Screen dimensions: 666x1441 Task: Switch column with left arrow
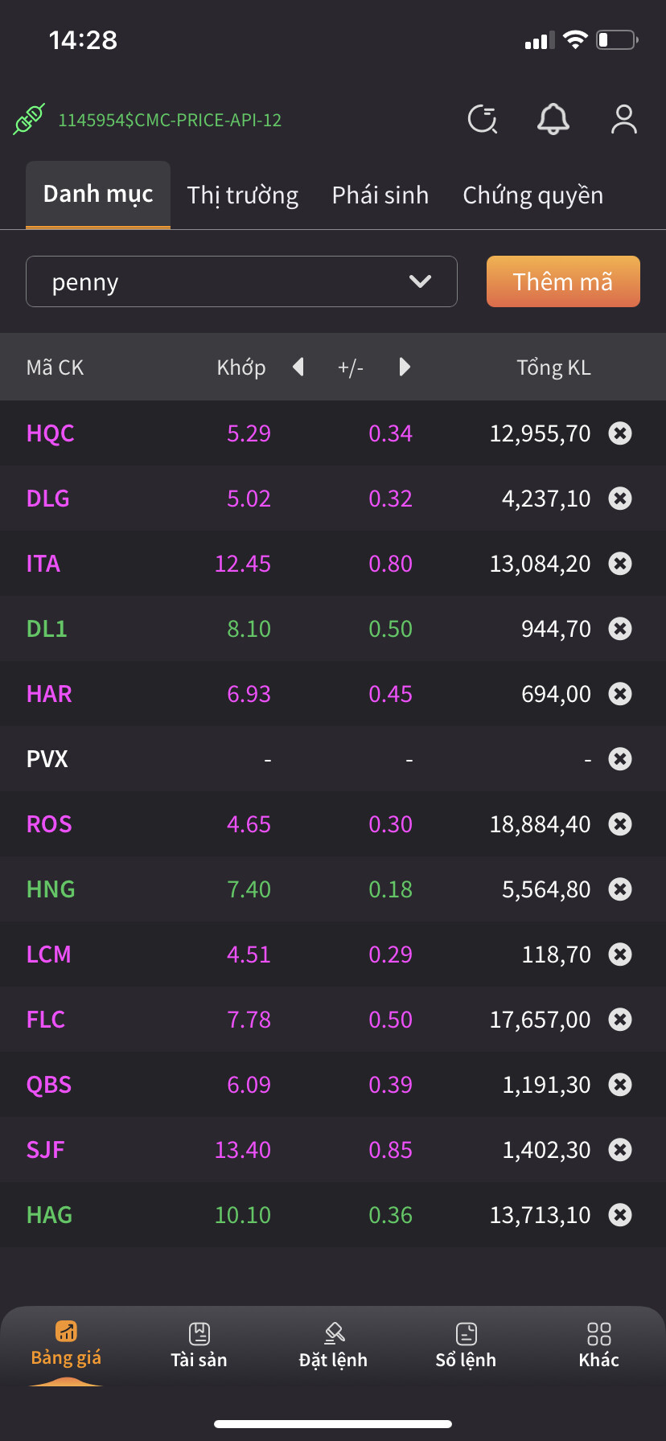(x=298, y=367)
